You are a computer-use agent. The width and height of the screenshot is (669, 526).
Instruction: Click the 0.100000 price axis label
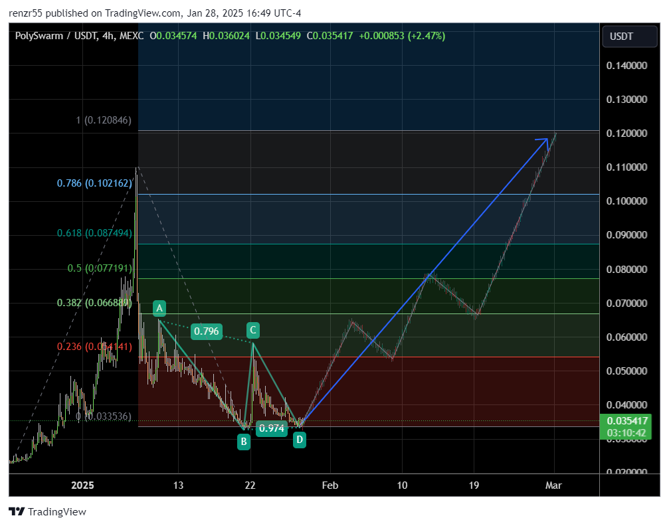point(626,201)
